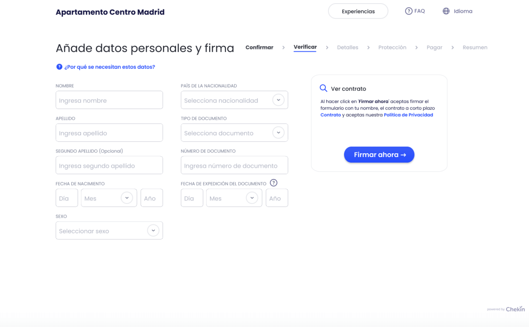Click the FAQ question mark icon
This screenshot has width=529, height=327.
tap(409, 11)
